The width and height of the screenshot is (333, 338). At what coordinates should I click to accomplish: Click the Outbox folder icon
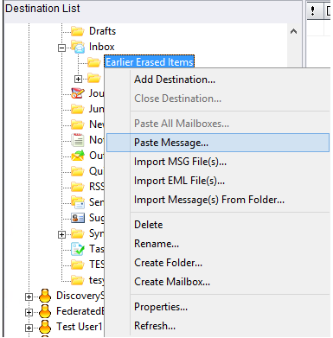(x=78, y=156)
